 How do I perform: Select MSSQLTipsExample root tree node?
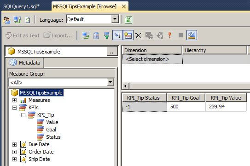[x=41, y=93]
